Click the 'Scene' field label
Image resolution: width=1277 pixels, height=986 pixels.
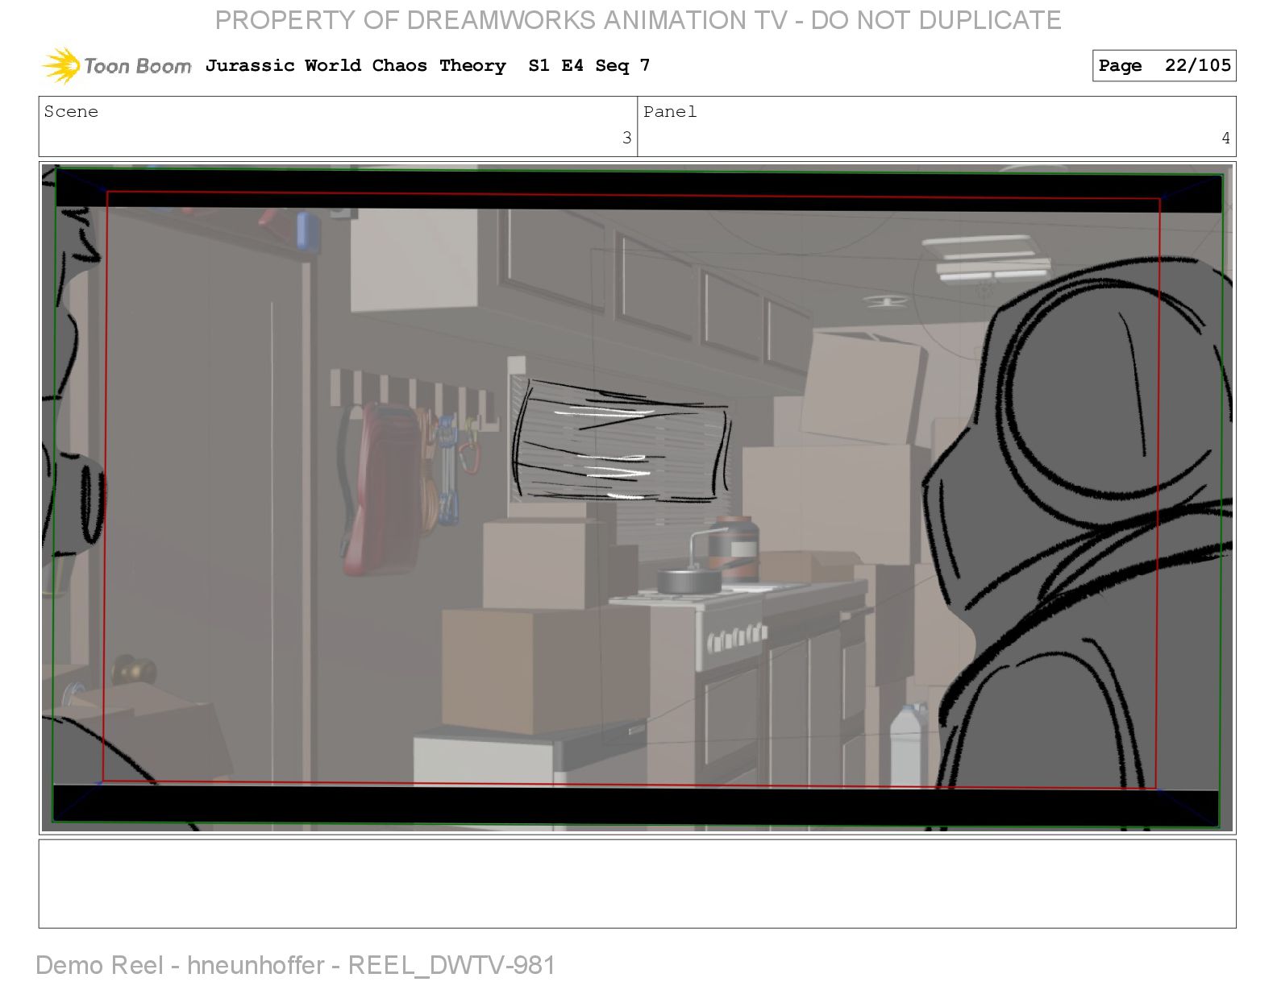pos(71,111)
